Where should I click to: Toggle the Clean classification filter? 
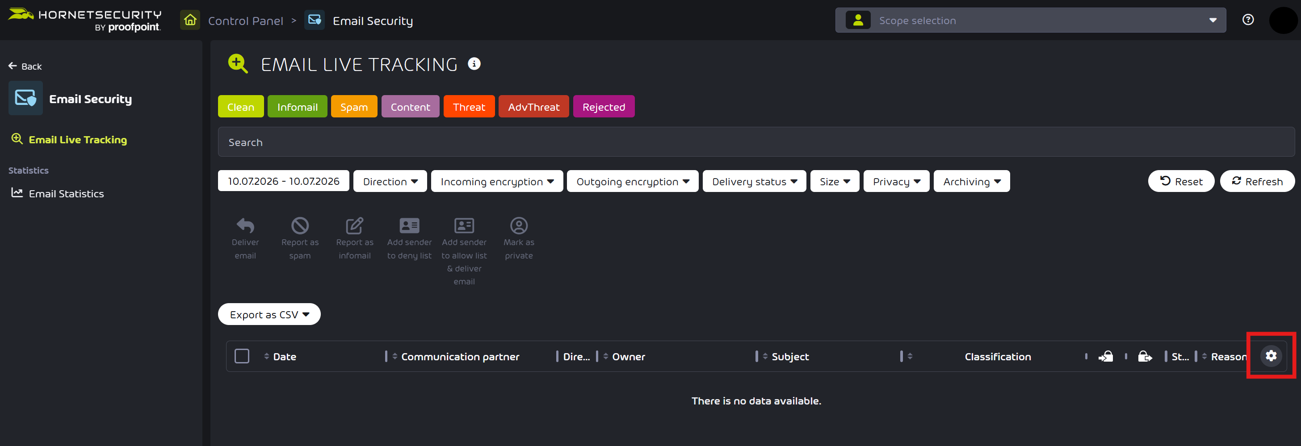click(x=240, y=106)
